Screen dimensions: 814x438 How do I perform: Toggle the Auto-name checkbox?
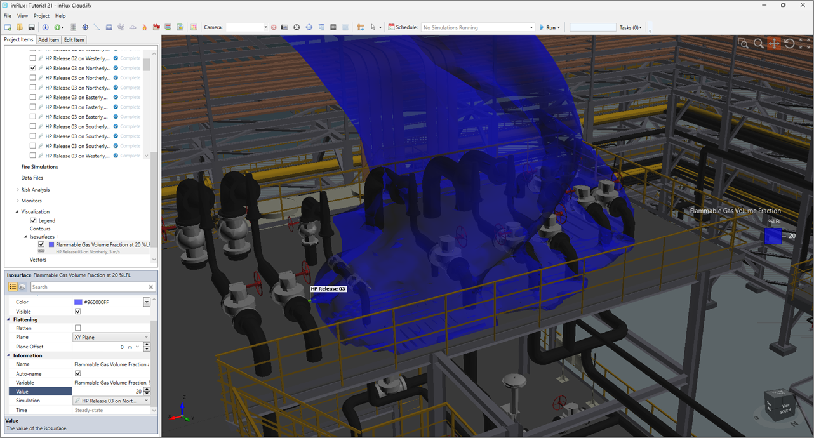pos(78,374)
